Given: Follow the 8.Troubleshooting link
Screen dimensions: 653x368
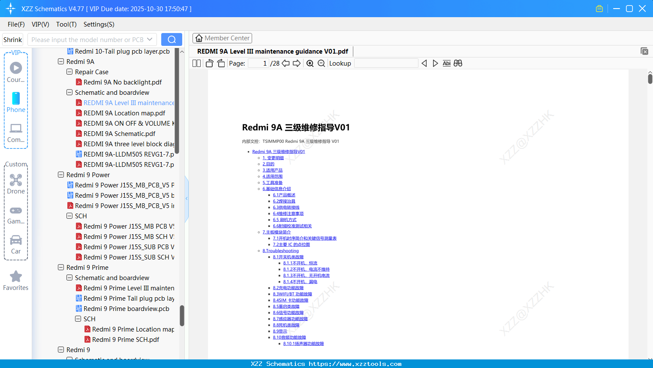Looking at the screenshot, I should coord(280,251).
